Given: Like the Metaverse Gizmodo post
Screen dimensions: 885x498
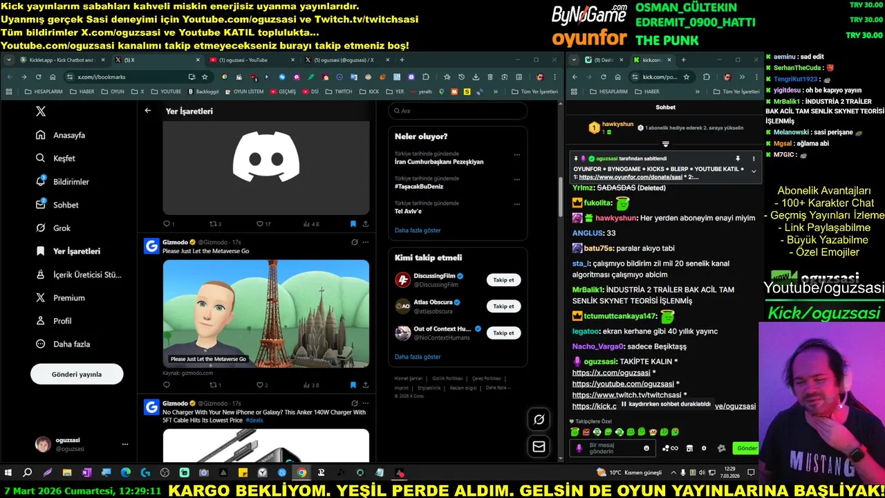Looking at the screenshot, I should coord(261,385).
